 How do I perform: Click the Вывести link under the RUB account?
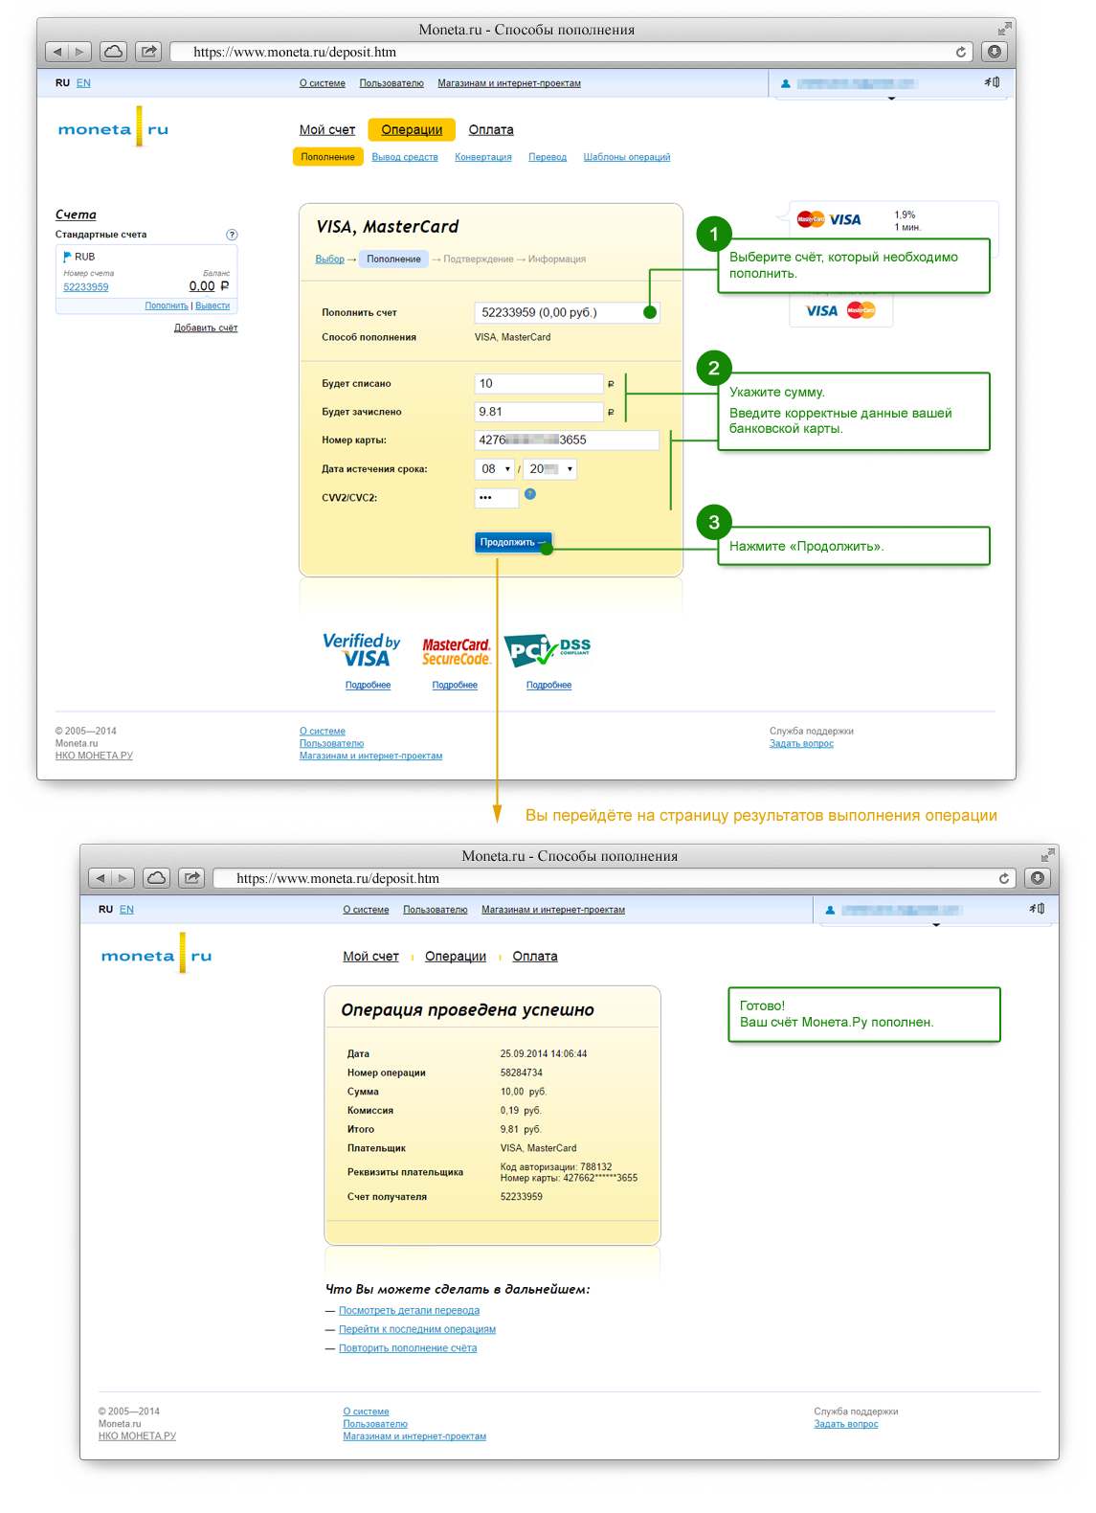coord(212,306)
